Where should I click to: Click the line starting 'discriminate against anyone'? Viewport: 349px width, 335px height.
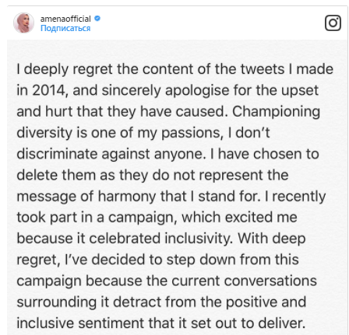pyautogui.click(x=167, y=154)
